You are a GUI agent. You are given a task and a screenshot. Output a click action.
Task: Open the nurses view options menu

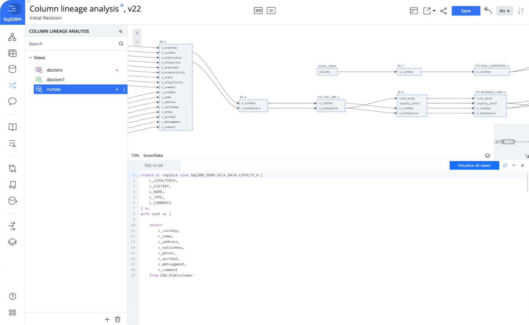[x=124, y=89]
